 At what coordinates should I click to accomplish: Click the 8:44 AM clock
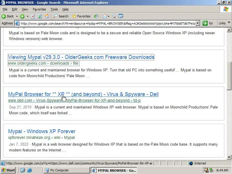click(x=222, y=170)
